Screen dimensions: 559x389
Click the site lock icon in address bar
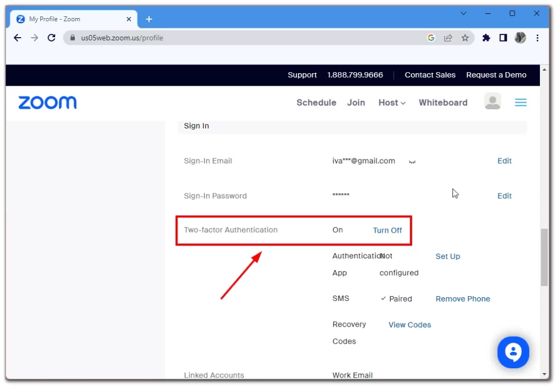point(73,38)
